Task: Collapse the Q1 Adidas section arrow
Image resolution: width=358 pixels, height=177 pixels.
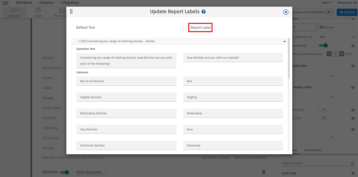Action: pos(284,41)
